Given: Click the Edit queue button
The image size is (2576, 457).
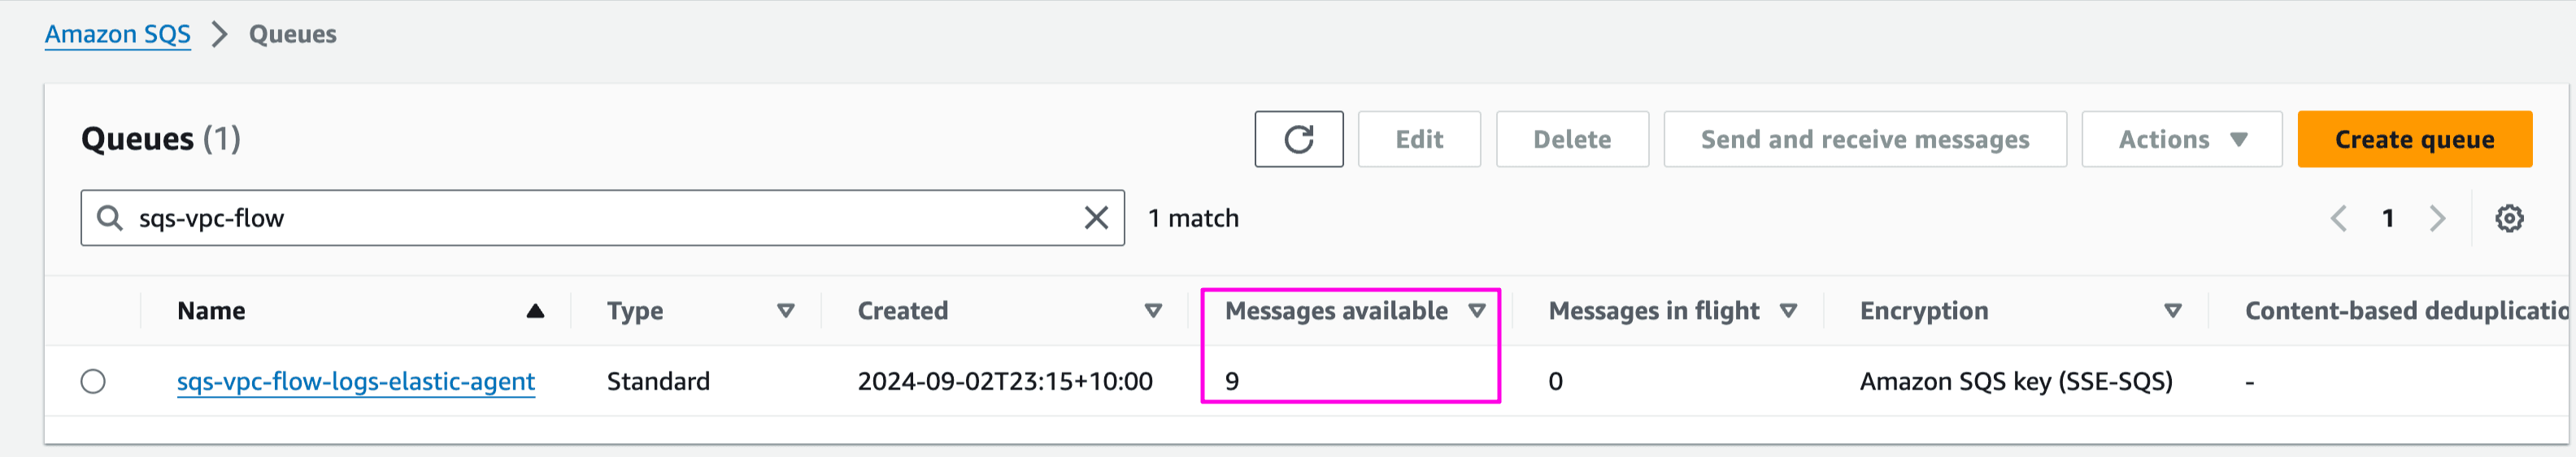Looking at the screenshot, I should pos(1418,140).
